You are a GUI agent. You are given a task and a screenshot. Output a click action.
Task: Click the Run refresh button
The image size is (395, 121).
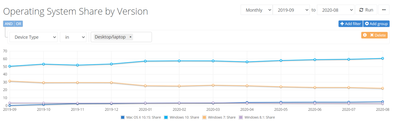(366, 10)
